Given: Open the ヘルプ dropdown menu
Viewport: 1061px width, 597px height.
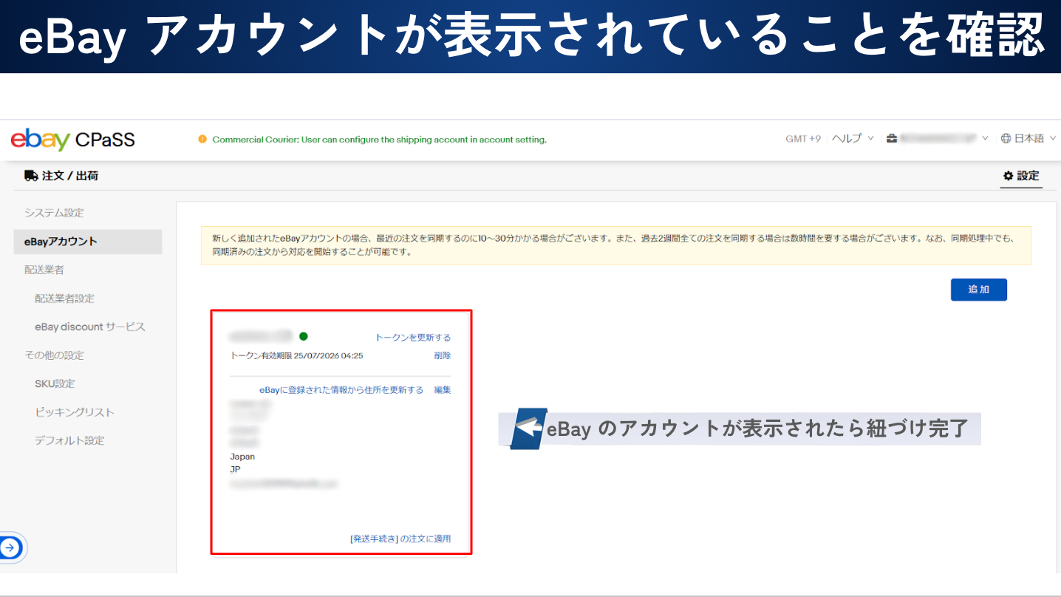Looking at the screenshot, I should 853,138.
